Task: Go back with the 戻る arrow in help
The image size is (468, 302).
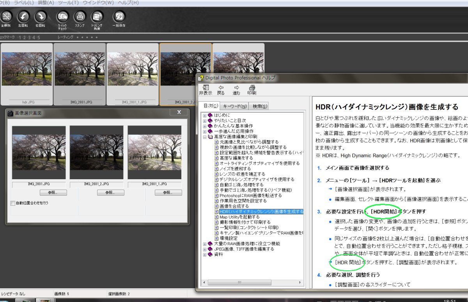Action: point(221,90)
